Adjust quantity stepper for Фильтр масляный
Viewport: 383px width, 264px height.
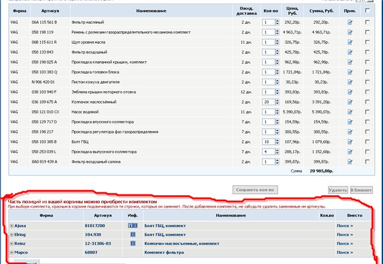point(277,22)
